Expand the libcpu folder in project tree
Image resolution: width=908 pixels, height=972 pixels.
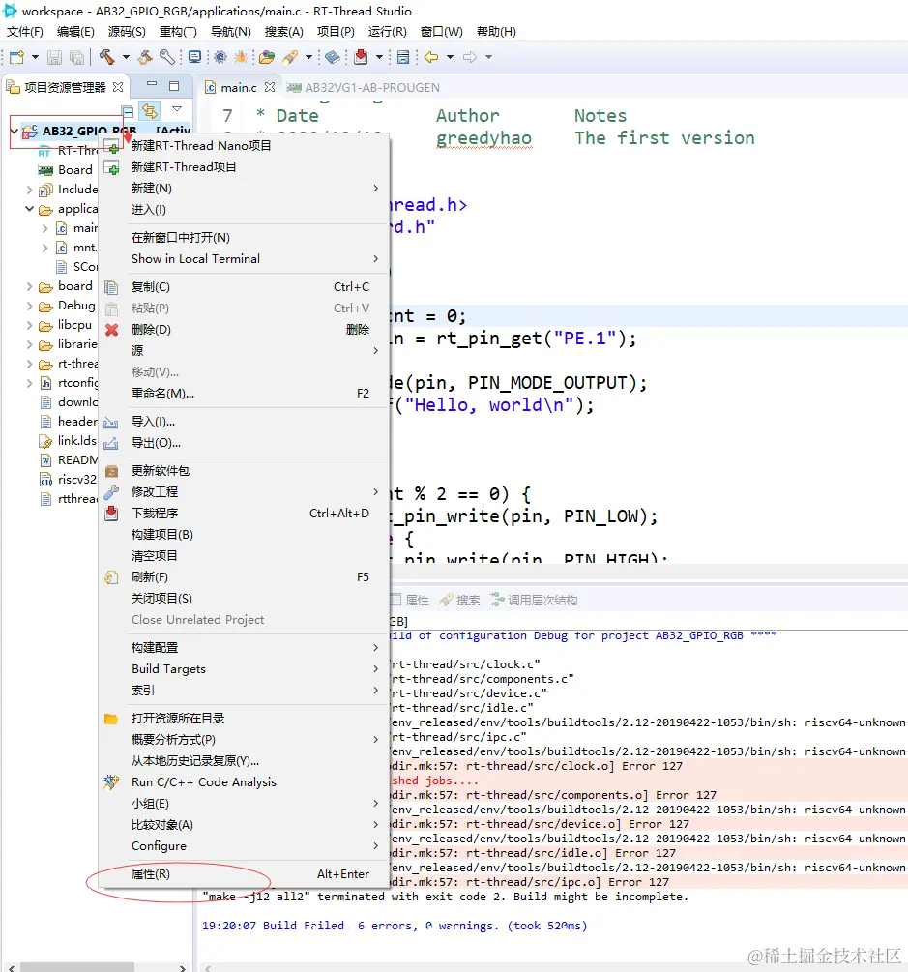click(x=29, y=325)
